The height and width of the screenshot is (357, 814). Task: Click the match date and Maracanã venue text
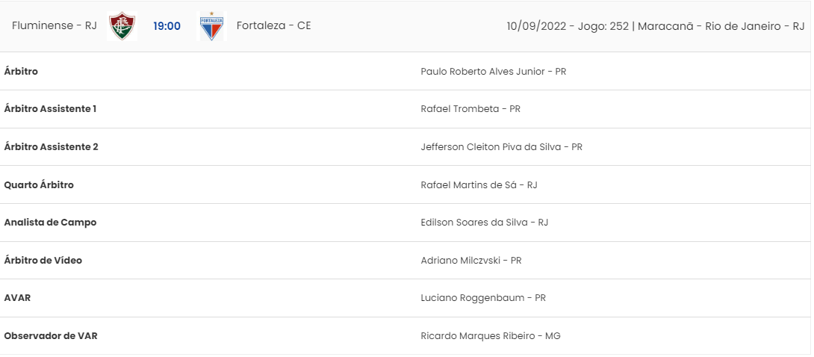coord(656,26)
